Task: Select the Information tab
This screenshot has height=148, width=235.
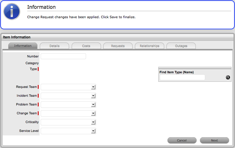Action: tap(23, 46)
